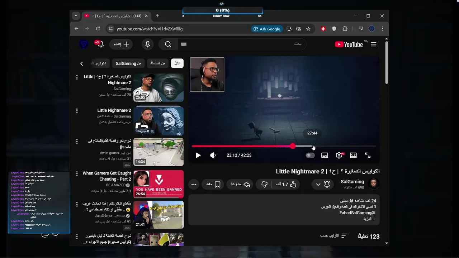Open a new browser tab
This screenshot has height=258, width=459.
(x=157, y=16)
